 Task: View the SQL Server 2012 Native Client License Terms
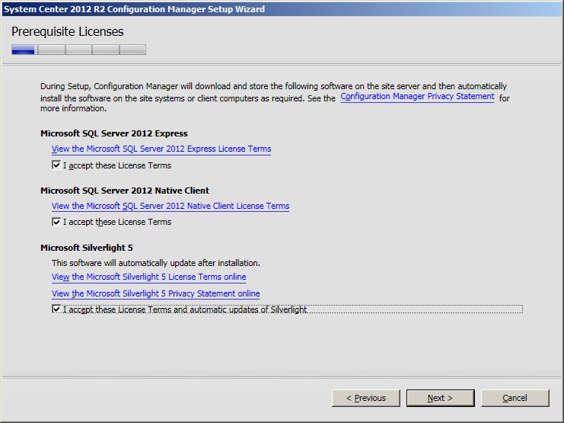tap(170, 206)
